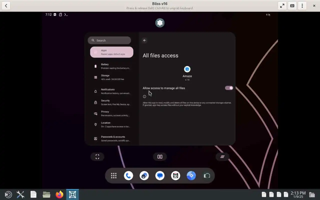Go back using the arrow above All files access
Viewport: 320px width, 200px height.
[x=144, y=40]
